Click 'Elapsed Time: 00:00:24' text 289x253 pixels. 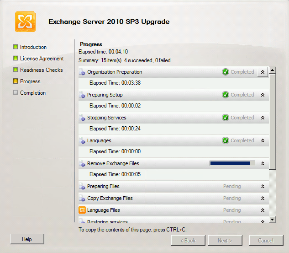[115, 129]
